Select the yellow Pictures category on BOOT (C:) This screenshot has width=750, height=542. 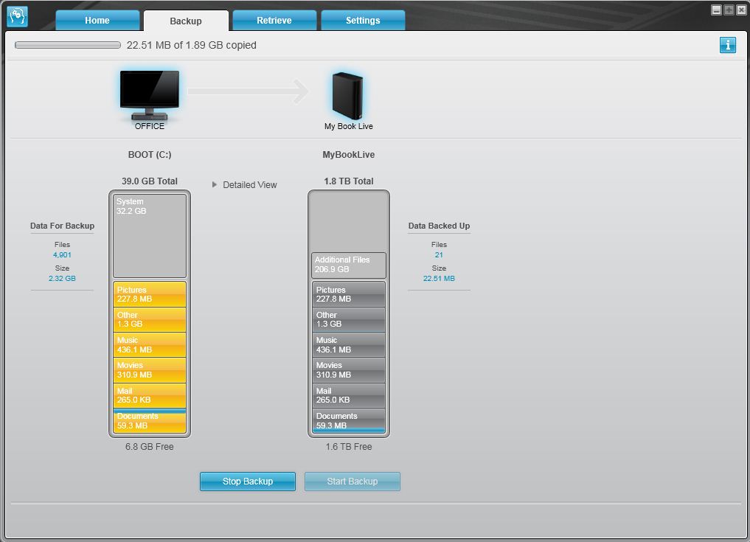[150, 294]
